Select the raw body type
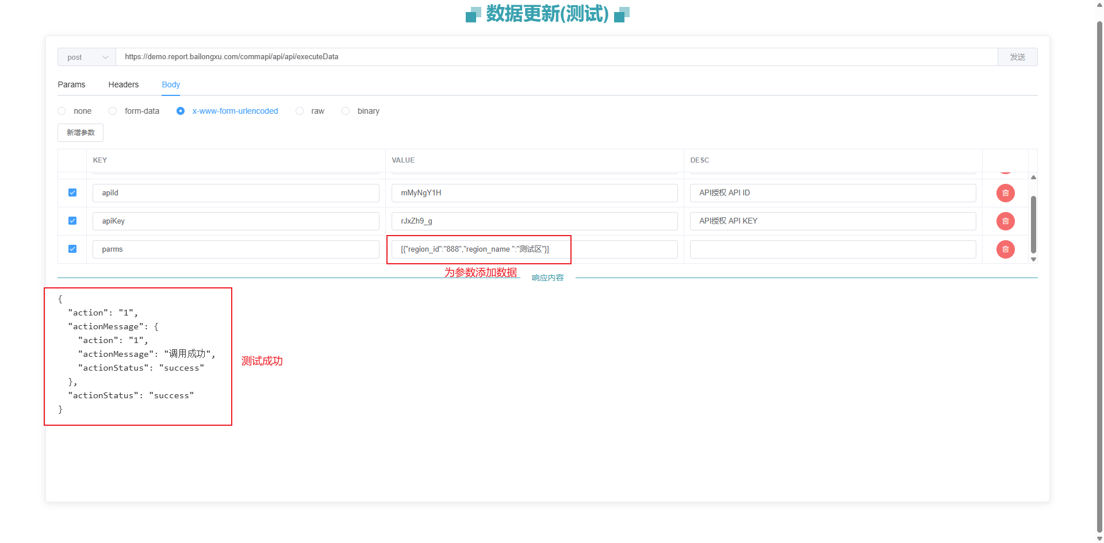Screen dimensions: 1104x543 300,111
